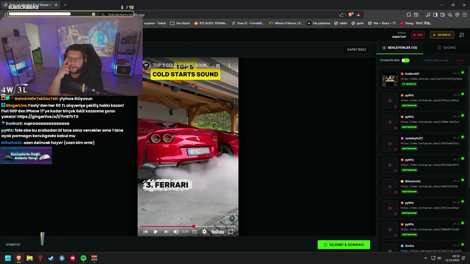Open Spotify from the taskbar
The width and height of the screenshot is (470, 264).
coord(83,258)
